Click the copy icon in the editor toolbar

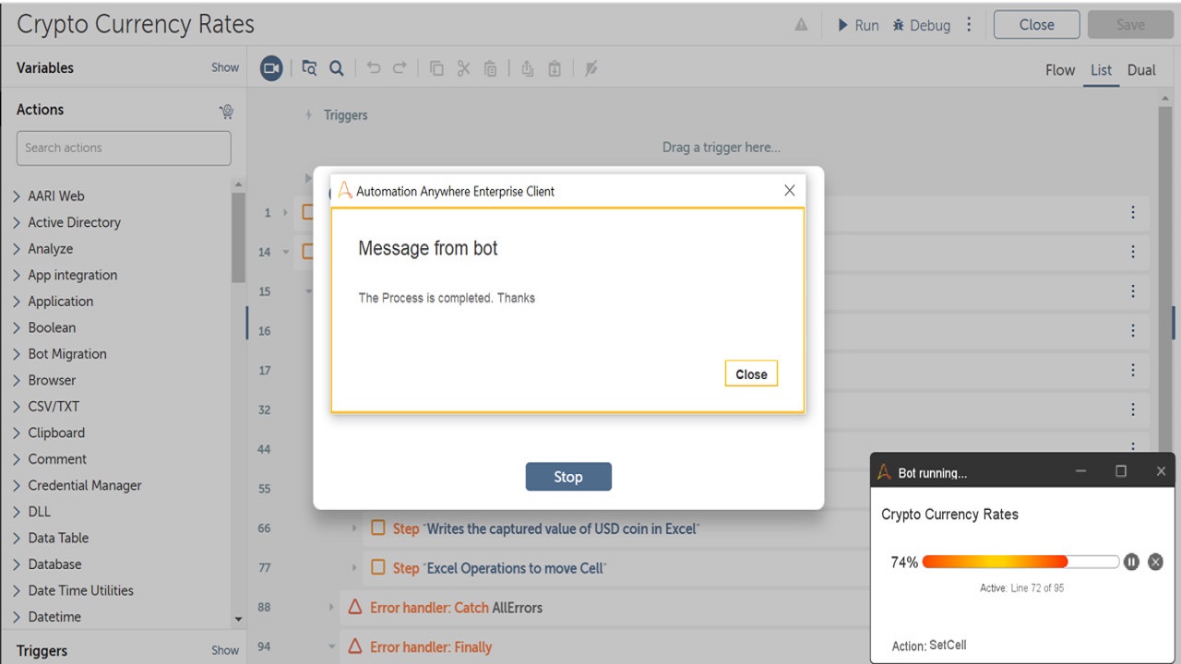click(436, 68)
